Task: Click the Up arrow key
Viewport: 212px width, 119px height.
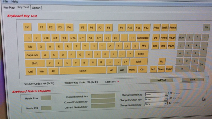Action: click(x=162, y=61)
